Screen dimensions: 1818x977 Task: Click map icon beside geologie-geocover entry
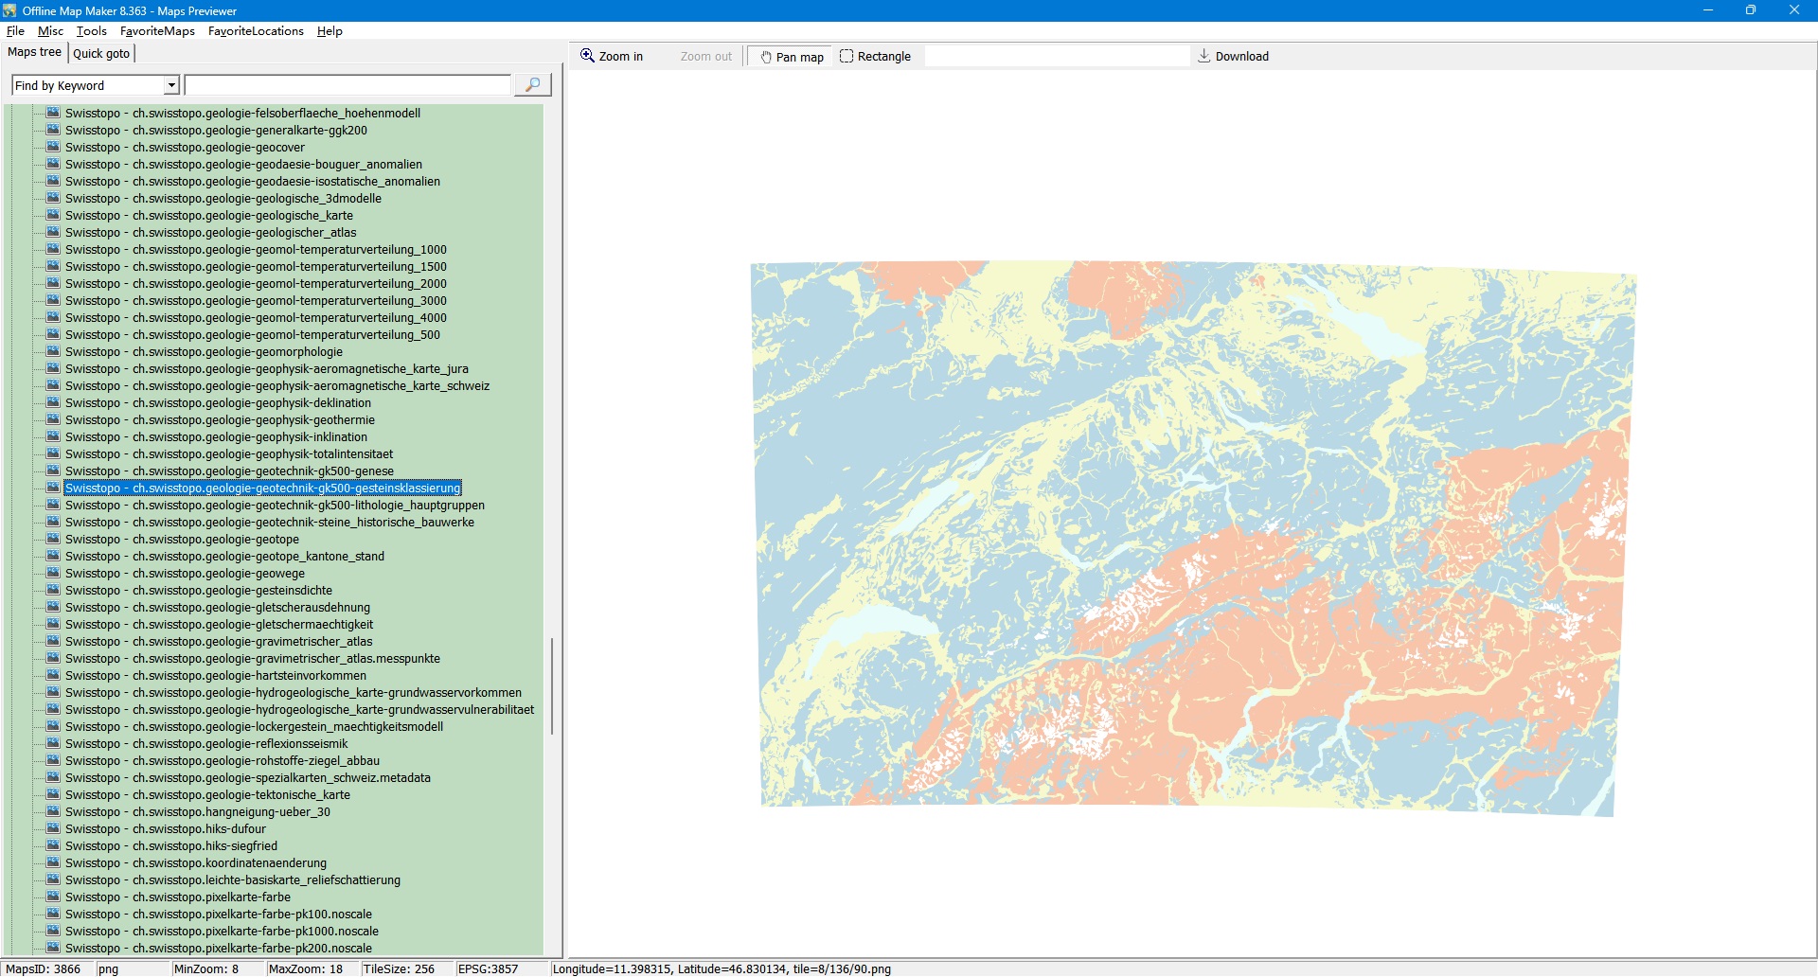(x=53, y=147)
